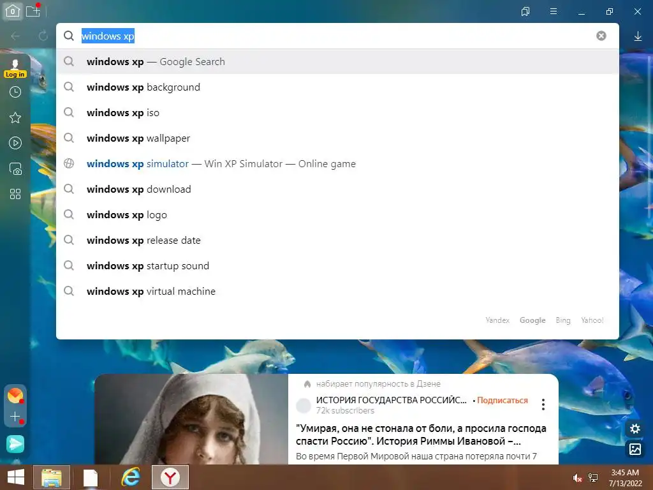This screenshot has width=653, height=490.
Task: Open the Римма Иванова article headline
Action: click(x=421, y=434)
